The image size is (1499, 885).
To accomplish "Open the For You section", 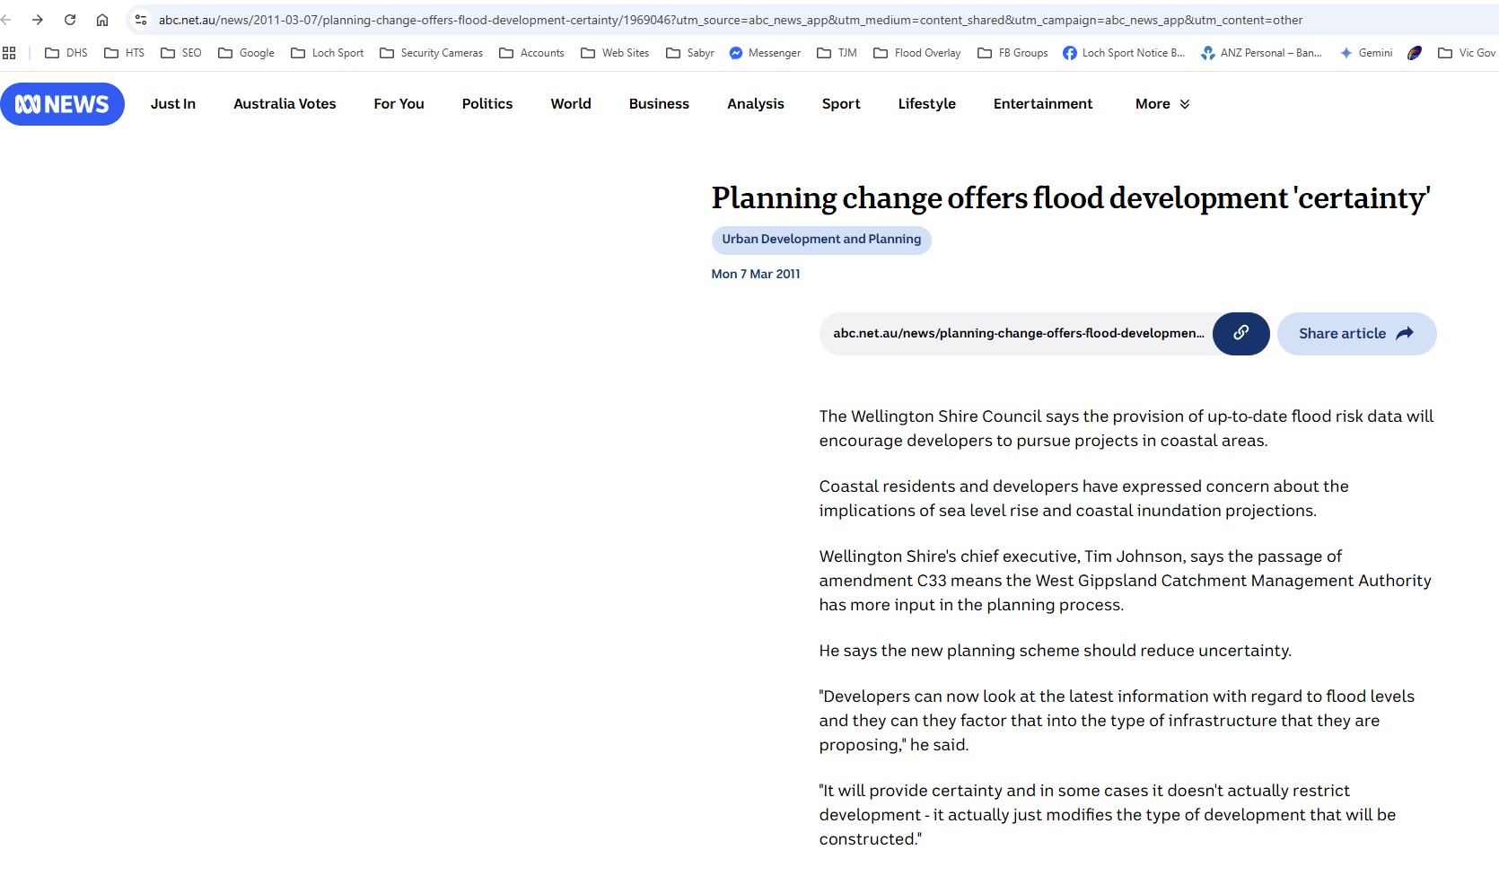I will [399, 104].
